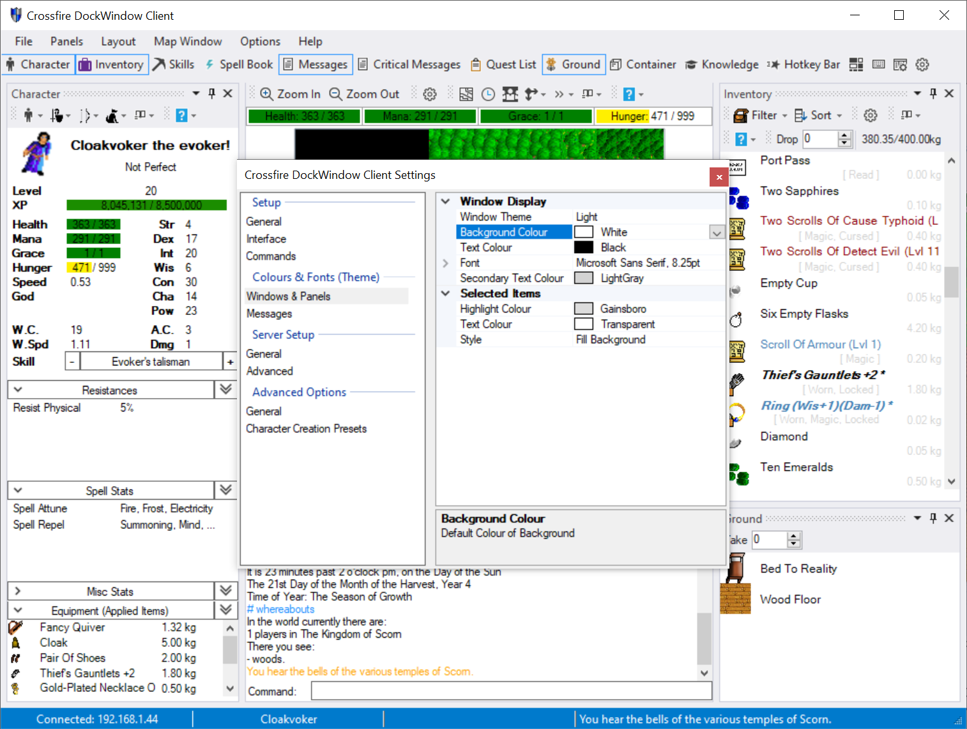
Task: Click the plus skill button
Action: tap(230, 362)
